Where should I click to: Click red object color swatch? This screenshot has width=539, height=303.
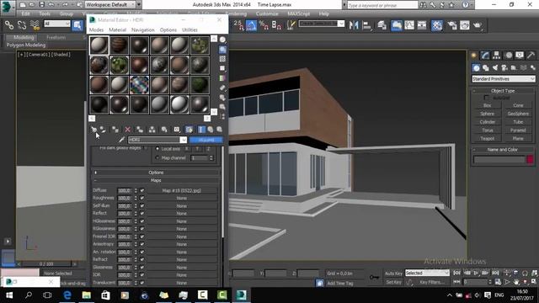[530, 159]
